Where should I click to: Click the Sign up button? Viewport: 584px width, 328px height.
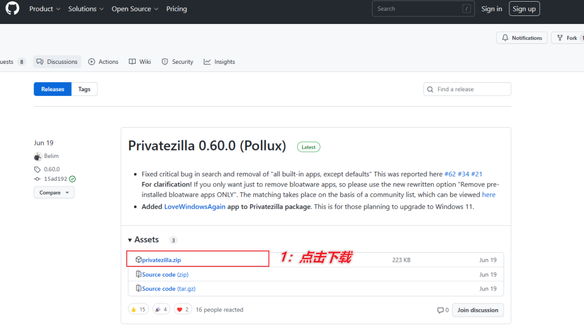[524, 9]
